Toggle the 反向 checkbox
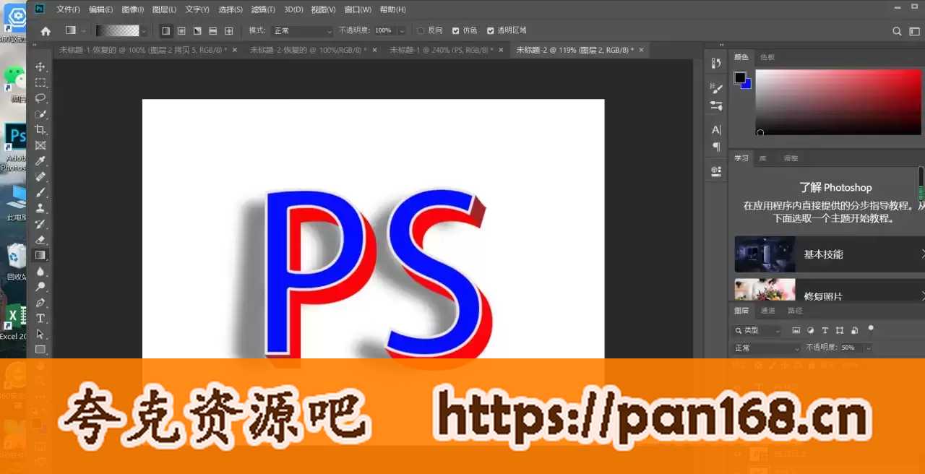This screenshot has width=925, height=474. (421, 31)
